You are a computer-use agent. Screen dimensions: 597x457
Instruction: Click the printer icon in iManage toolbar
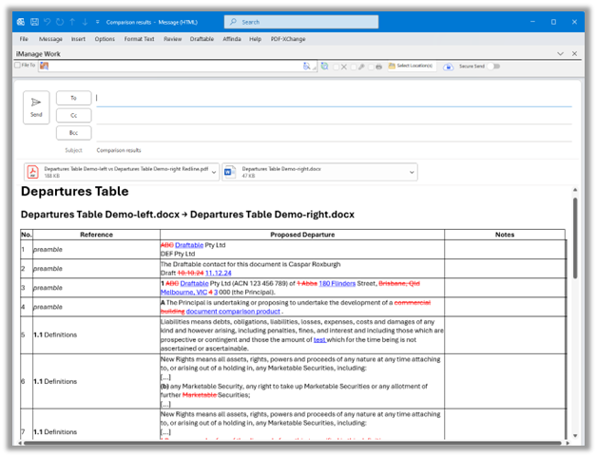378,67
